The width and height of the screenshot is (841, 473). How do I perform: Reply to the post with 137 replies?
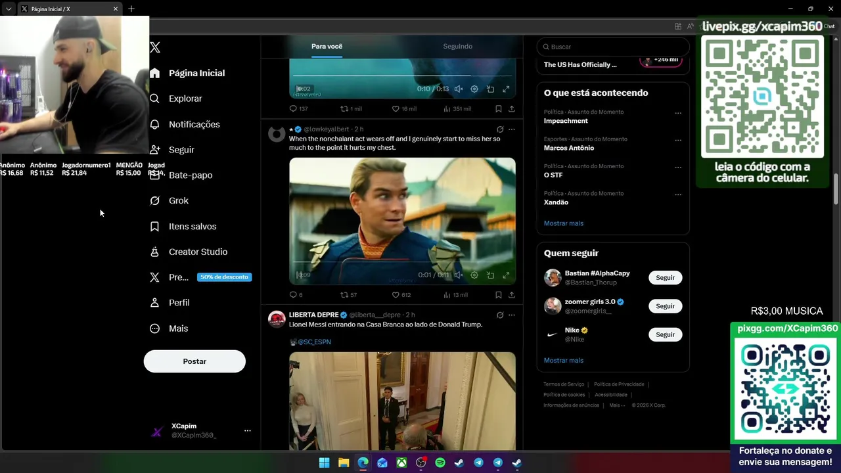pyautogui.click(x=298, y=108)
